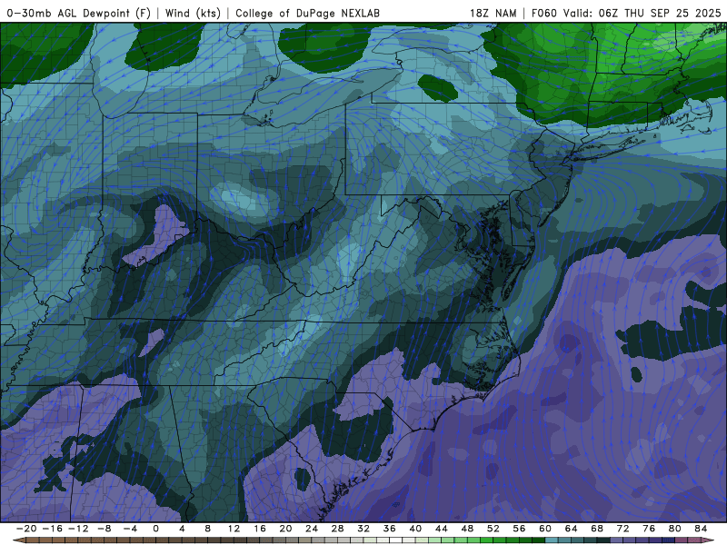Click the '28' scale tick label

pyautogui.click(x=337, y=529)
